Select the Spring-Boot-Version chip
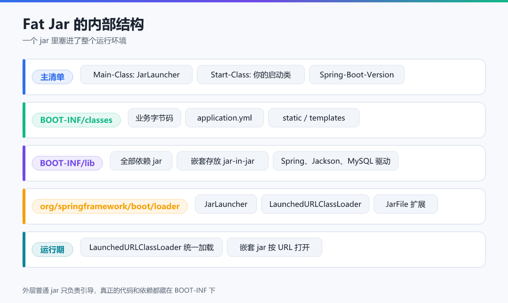The image size is (508, 303). [x=357, y=75]
